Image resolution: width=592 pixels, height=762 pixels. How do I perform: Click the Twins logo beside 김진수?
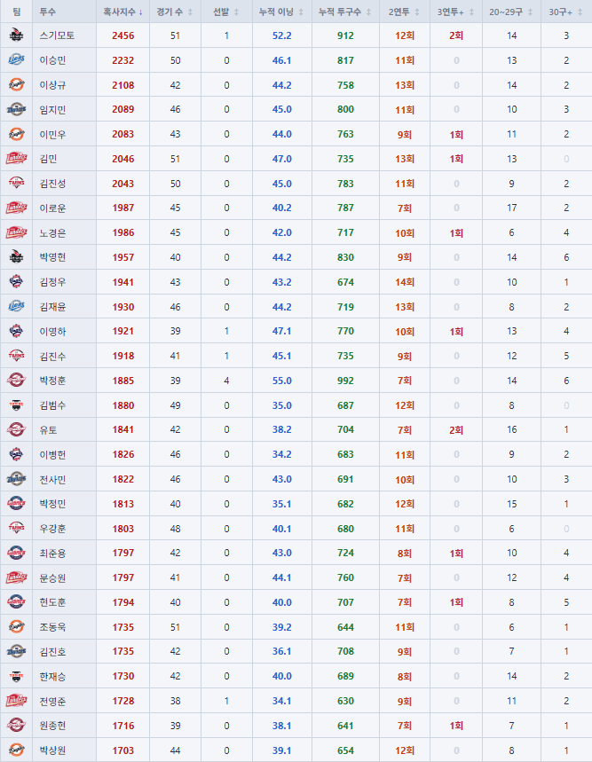click(x=16, y=357)
